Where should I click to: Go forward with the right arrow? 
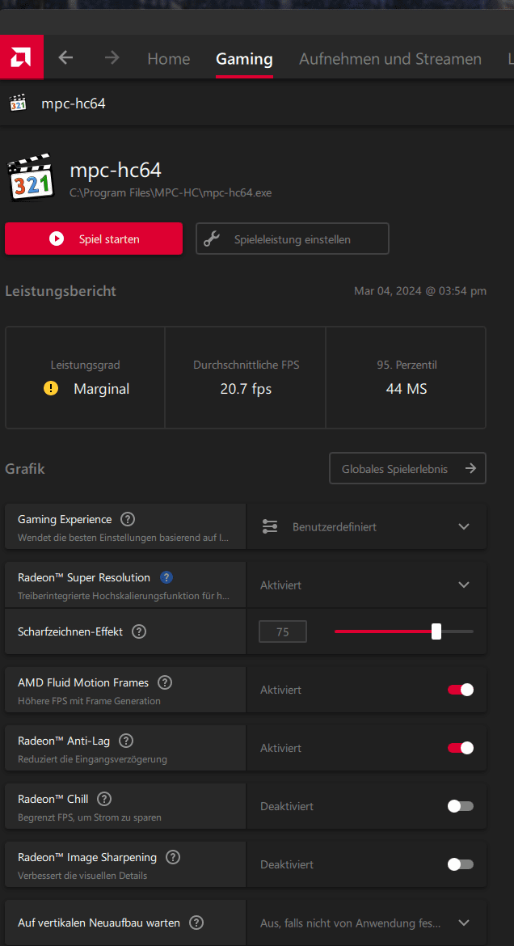click(112, 58)
